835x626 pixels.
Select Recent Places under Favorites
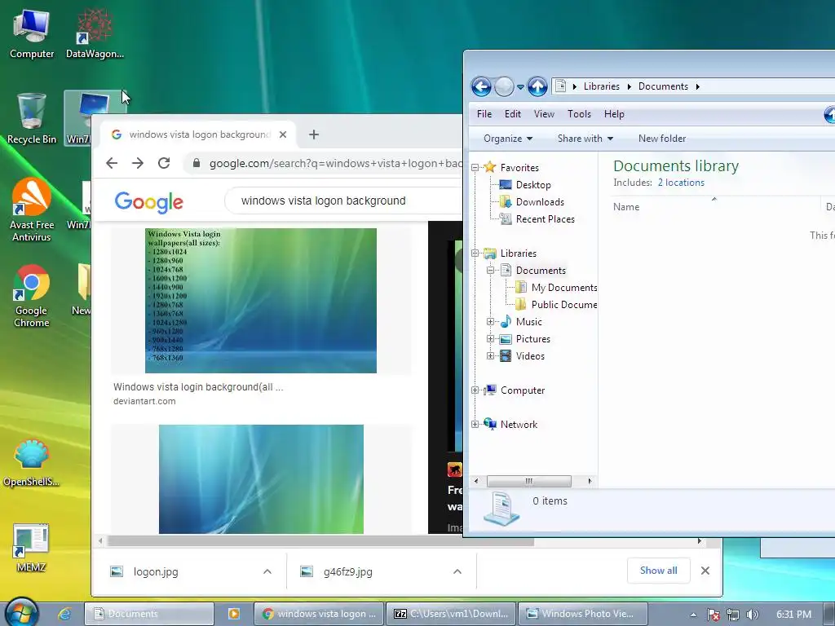pos(545,218)
